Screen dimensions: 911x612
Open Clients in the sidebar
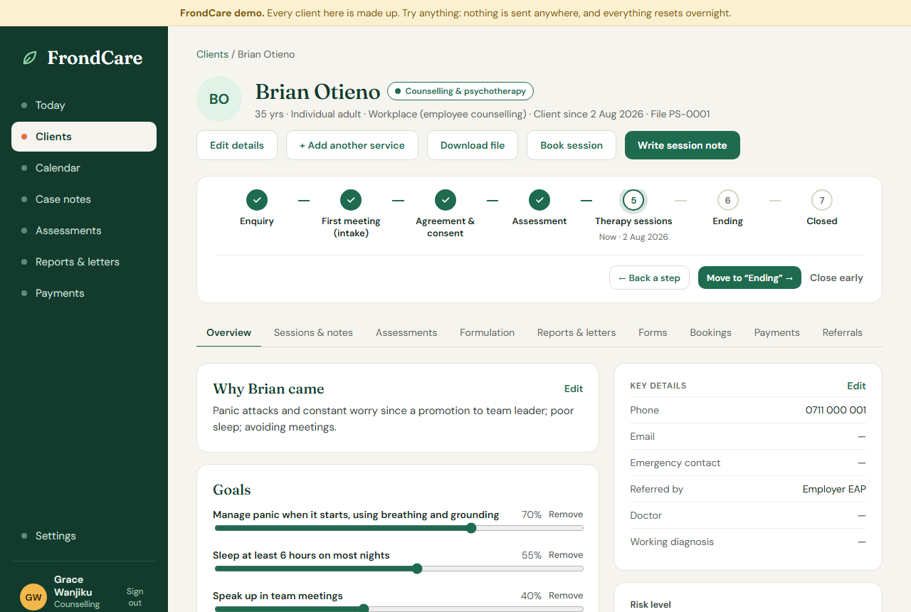84,137
